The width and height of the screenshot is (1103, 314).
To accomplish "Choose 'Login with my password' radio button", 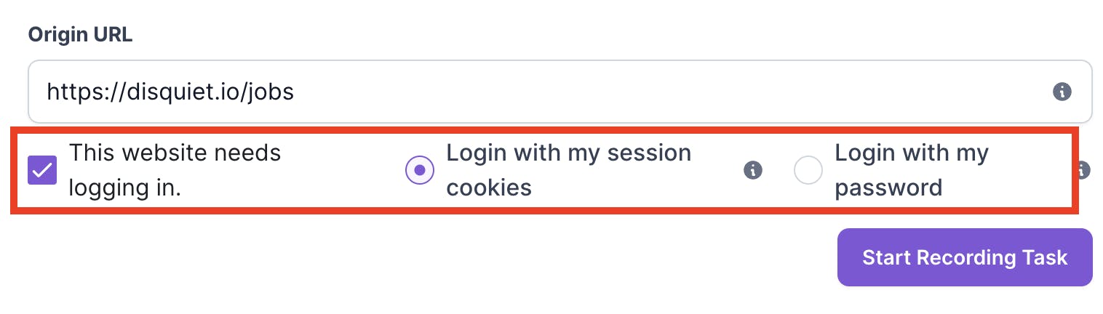I will coord(808,171).
